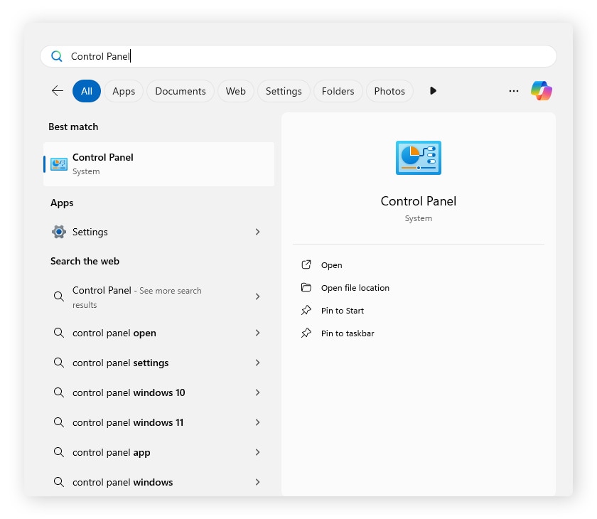Expand 'See more search results' chevron
Screen dimensions: 597x519
coord(258,296)
